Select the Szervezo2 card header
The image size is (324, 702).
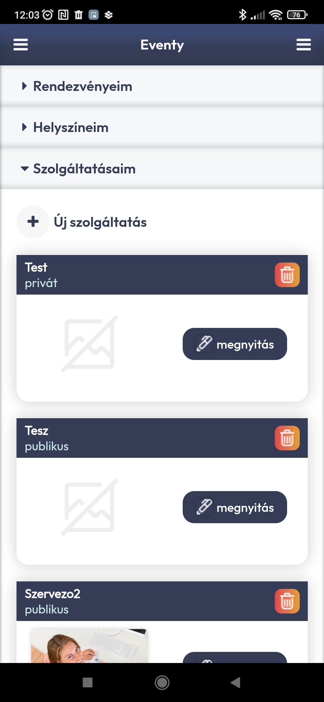[144, 601]
